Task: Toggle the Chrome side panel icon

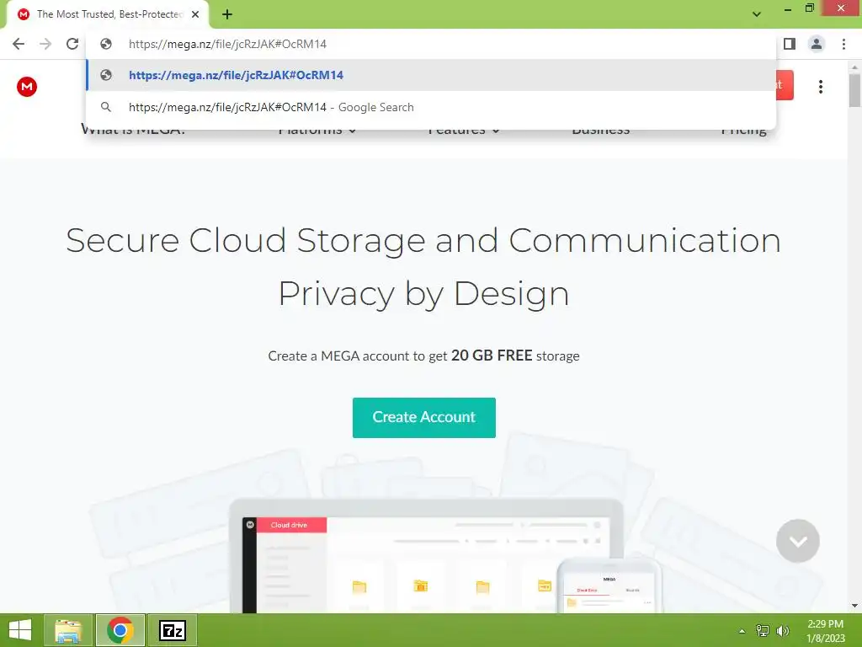Action: [790, 44]
